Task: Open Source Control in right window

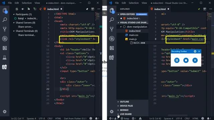Action: [x=112, y=29]
